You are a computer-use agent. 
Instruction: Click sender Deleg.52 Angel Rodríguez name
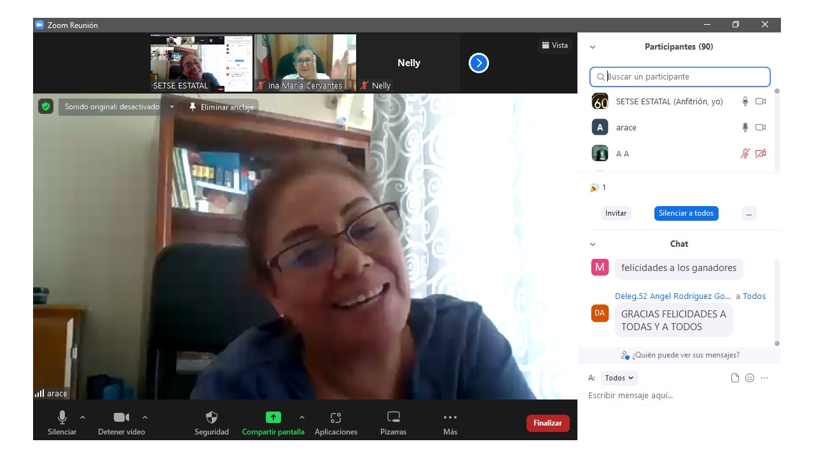[x=673, y=296]
